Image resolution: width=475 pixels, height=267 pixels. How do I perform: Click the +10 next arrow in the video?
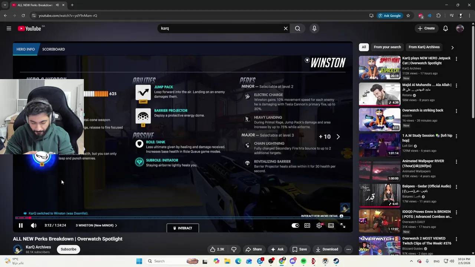pyautogui.click(x=338, y=137)
